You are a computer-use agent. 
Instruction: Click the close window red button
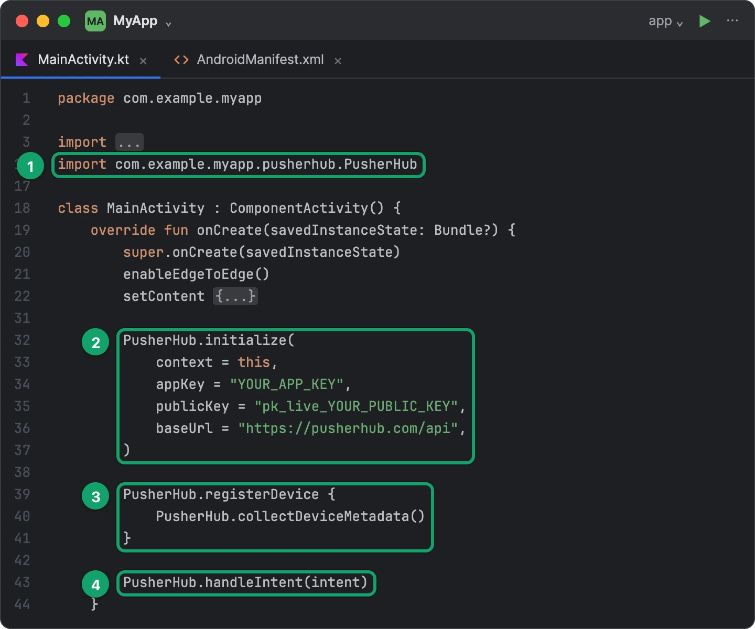(22, 21)
